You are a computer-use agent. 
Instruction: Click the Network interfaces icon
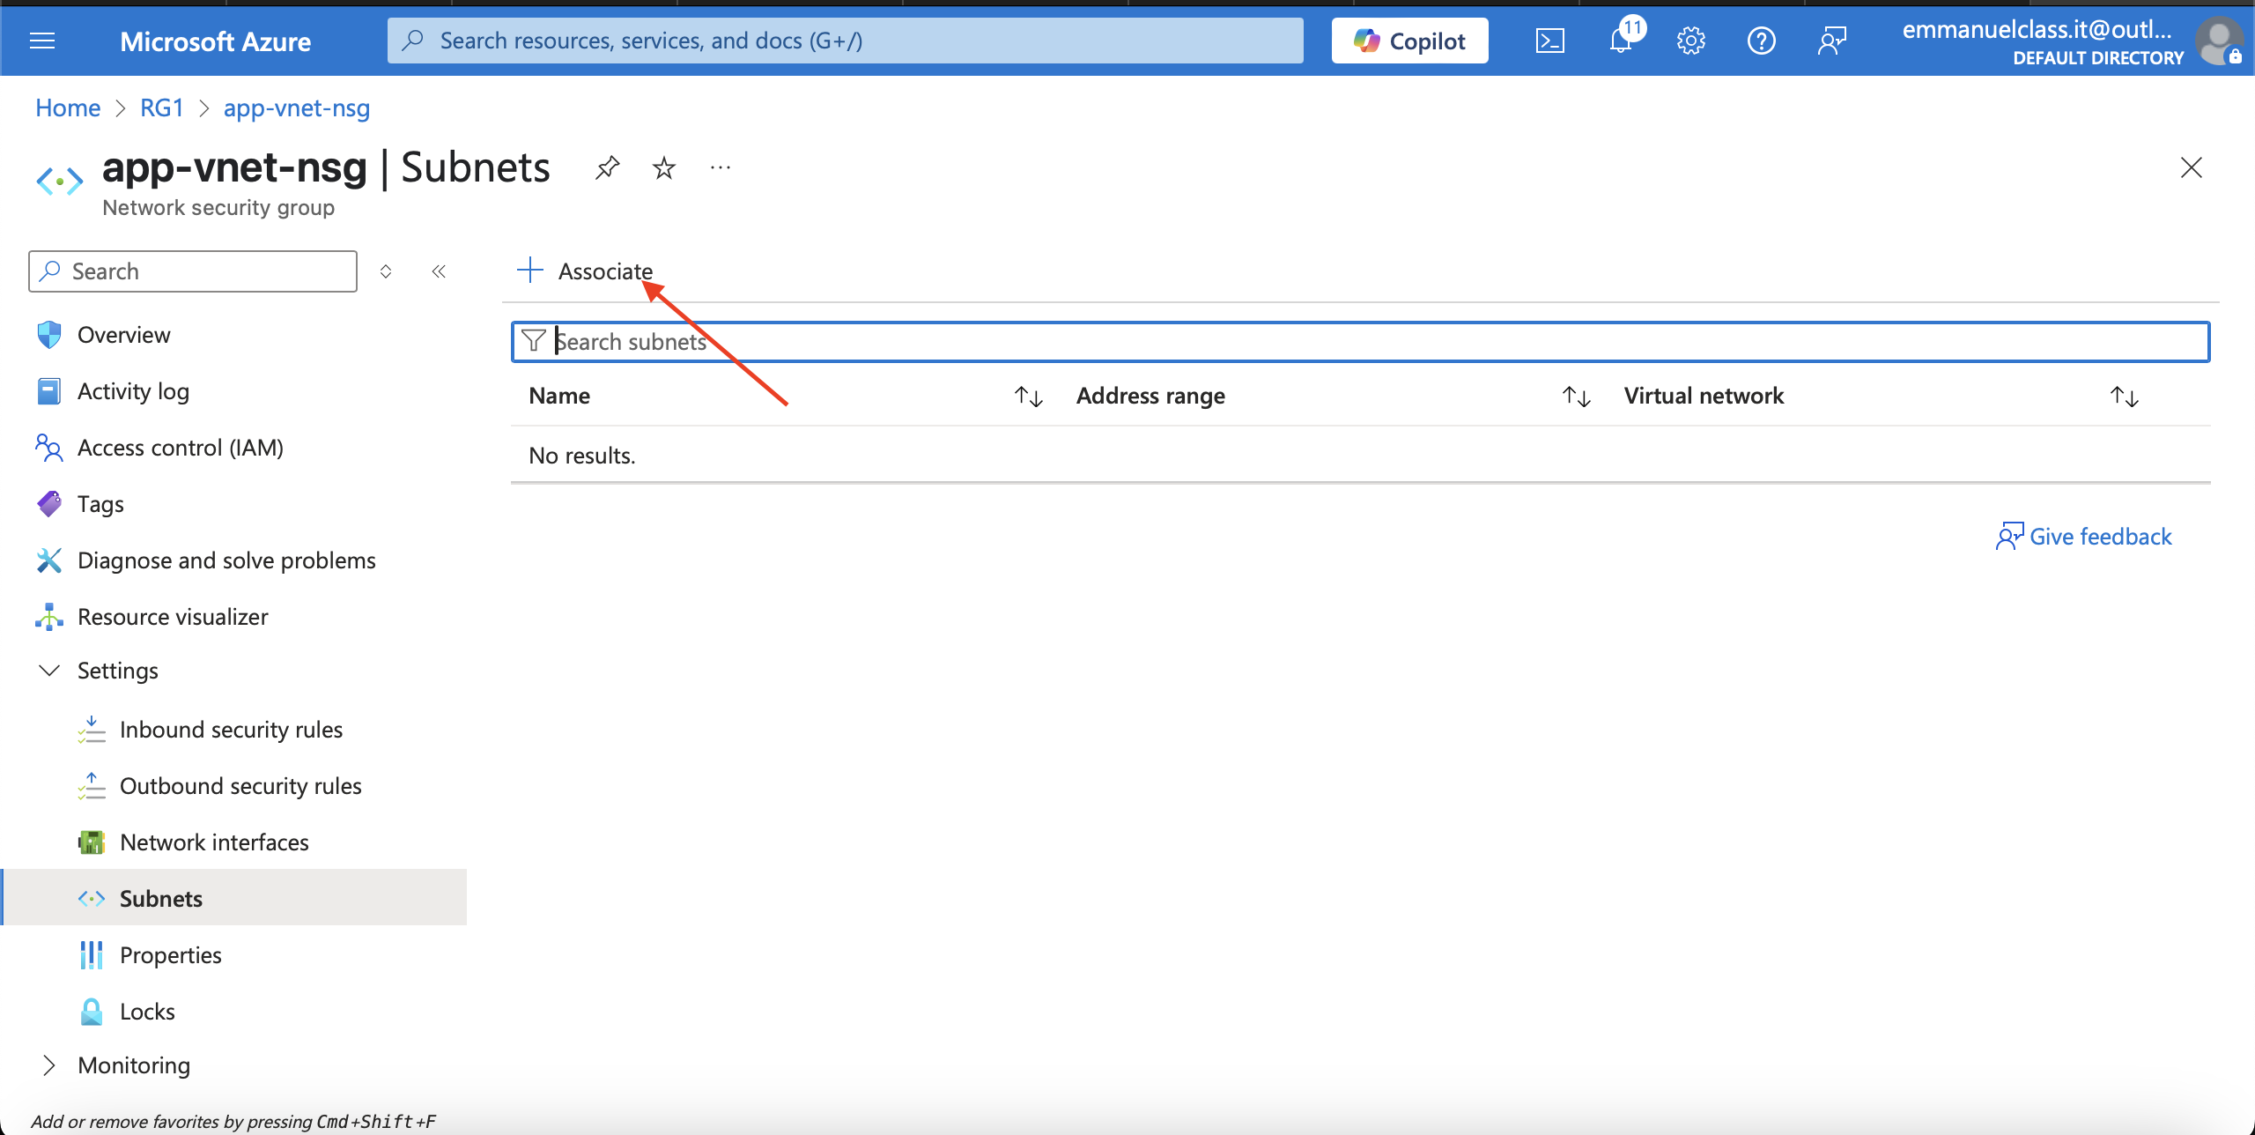coord(92,842)
